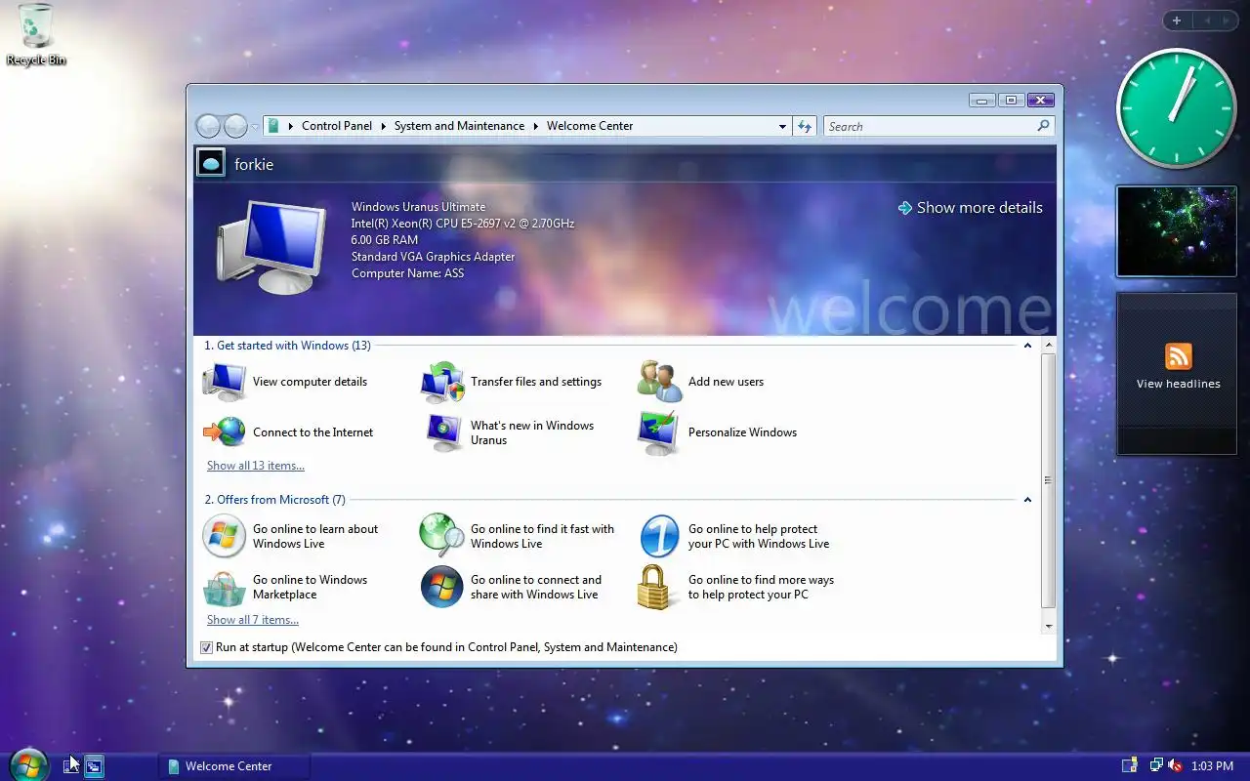Click the scrollbar up arrow
The width and height of the screenshot is (1250, 781).
tap(1049, 346)
